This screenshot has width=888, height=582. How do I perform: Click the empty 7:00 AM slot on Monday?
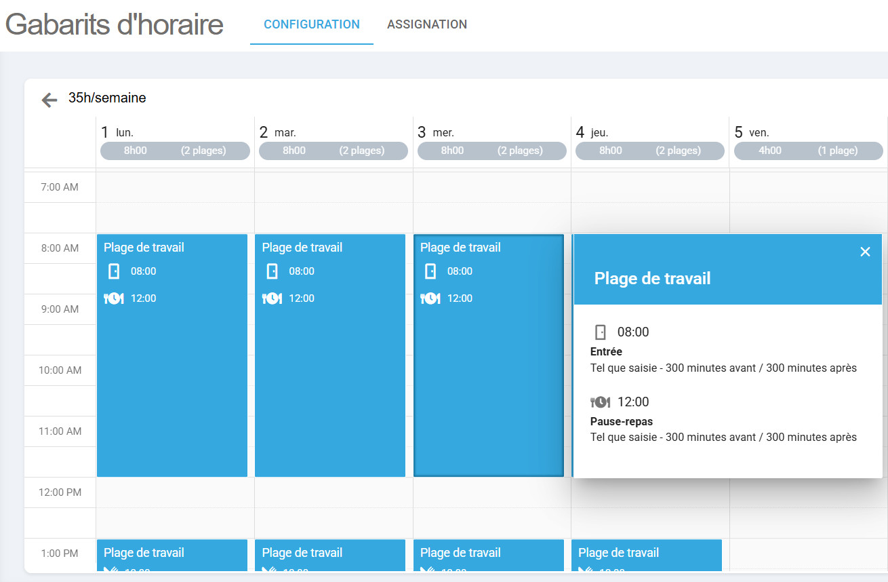click(175, 187)
